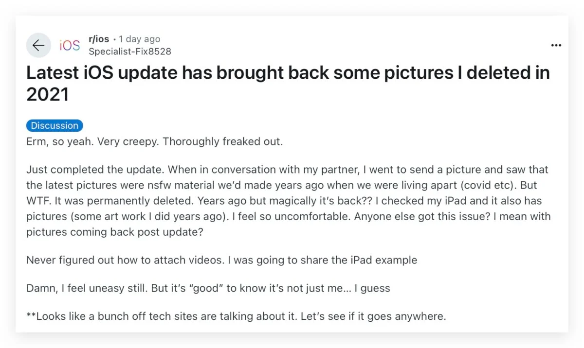Select the blue Discussion flair tag

tap(55, 125)
